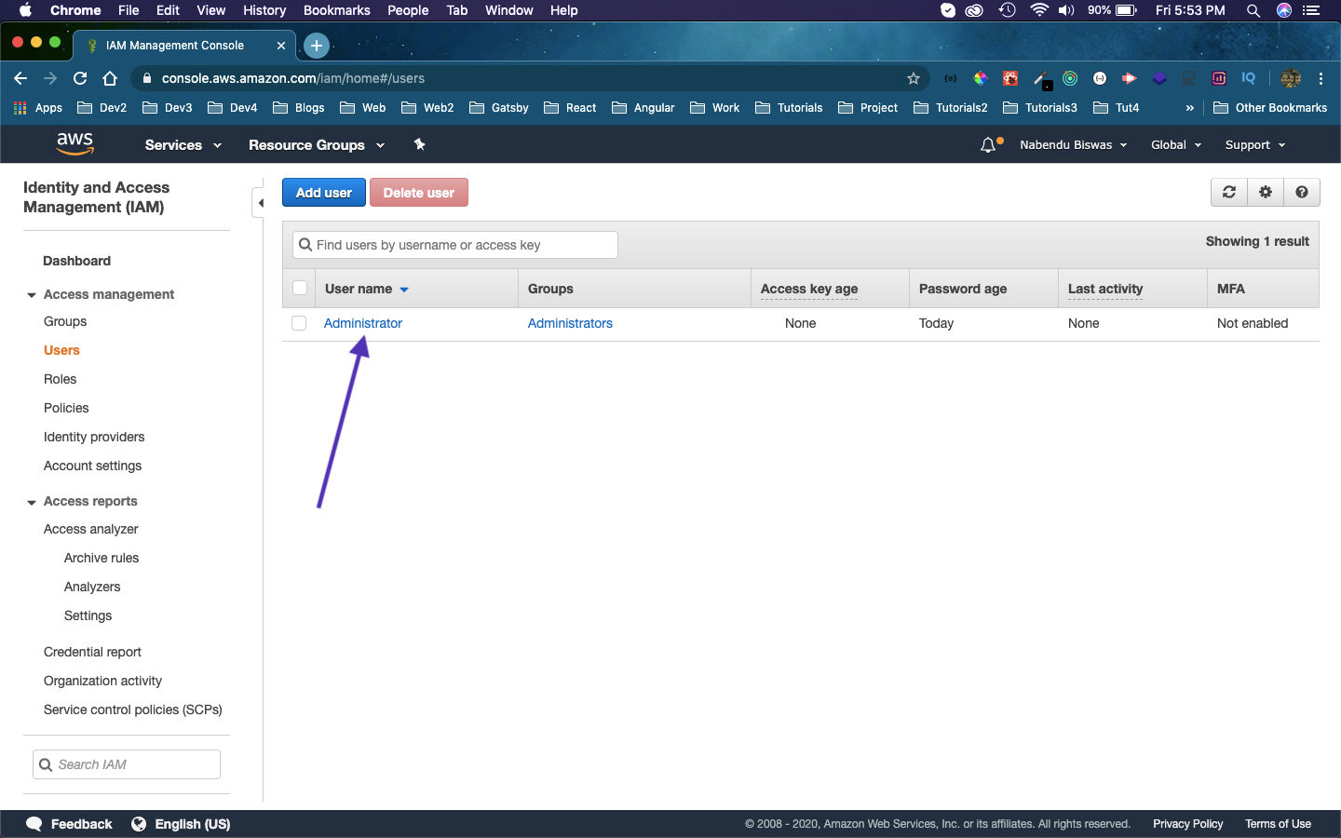Select the Administrator user checkbox
This screenshot has width=1341, height=838.
coord(299,323)
